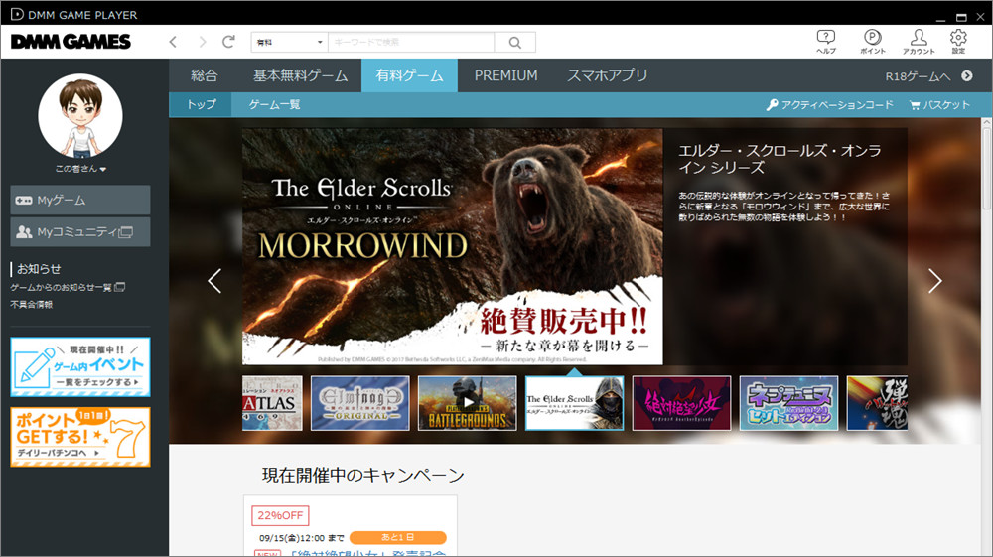Show previous carousel slide with left arrow
993x557 pixels.
[214, 280]
